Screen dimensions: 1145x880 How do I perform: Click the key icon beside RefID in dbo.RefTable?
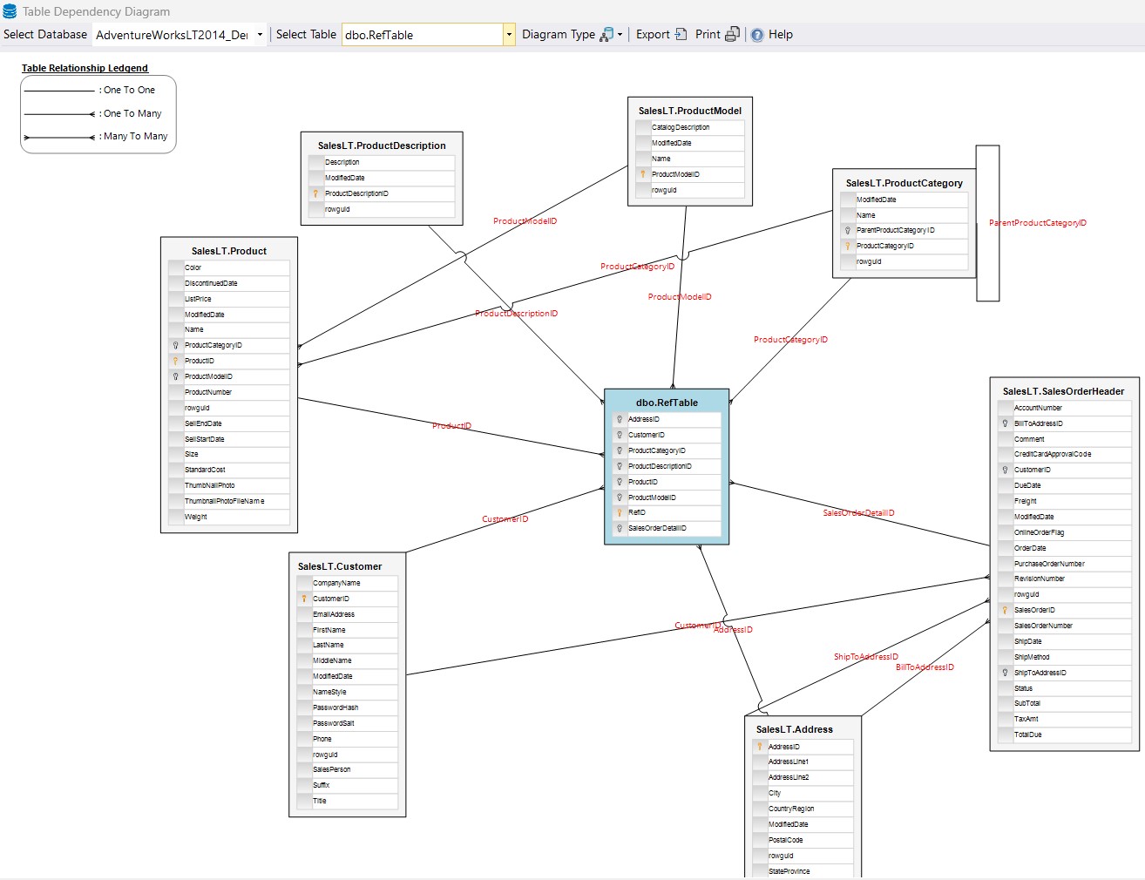click(x=620, y=513)
